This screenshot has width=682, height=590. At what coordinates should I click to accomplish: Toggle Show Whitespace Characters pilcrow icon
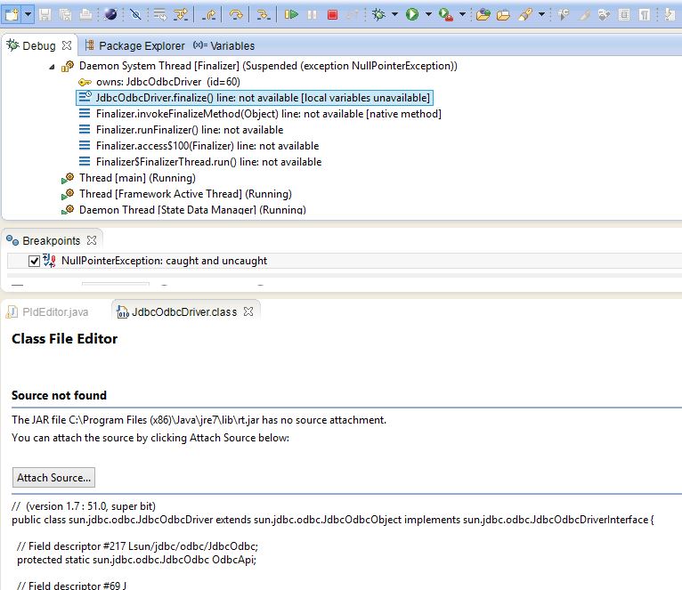pyautogui.click(x=645, y=15)
